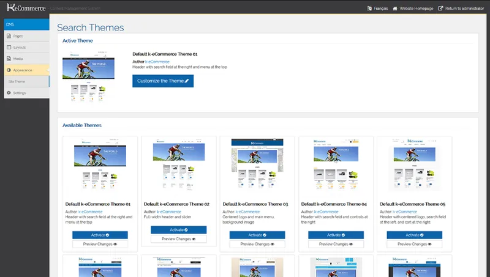Click the Media icon in sidebar
The height and width of the screenshot is (277, 490).
[x=9, y=59]
